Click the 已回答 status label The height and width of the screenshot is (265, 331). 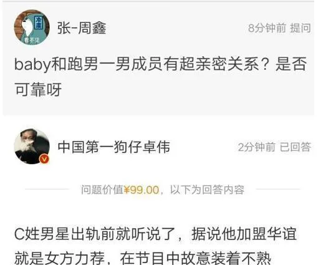[x=295, y=147]
